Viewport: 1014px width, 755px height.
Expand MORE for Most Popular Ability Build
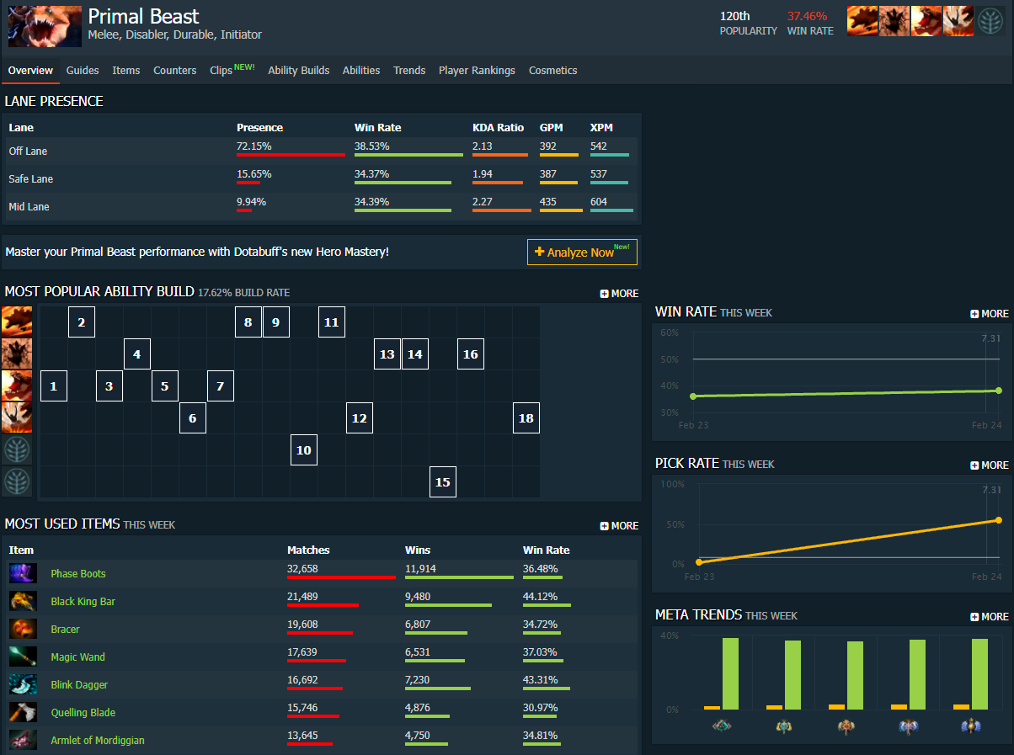619,294
